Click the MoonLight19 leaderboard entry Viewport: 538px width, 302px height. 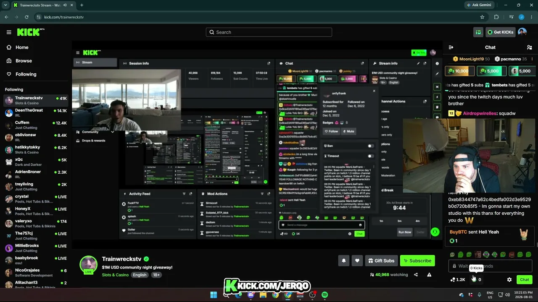point(472,59)
